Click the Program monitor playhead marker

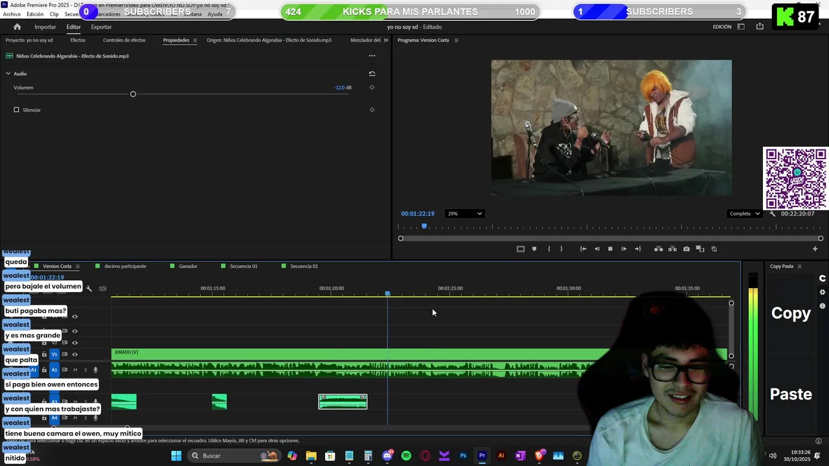pos(424,226)
